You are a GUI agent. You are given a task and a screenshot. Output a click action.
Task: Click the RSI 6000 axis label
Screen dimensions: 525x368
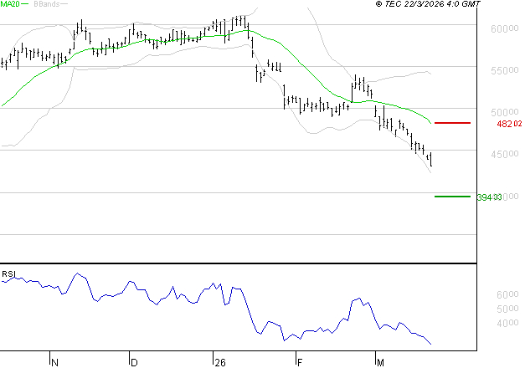point(507,294)
